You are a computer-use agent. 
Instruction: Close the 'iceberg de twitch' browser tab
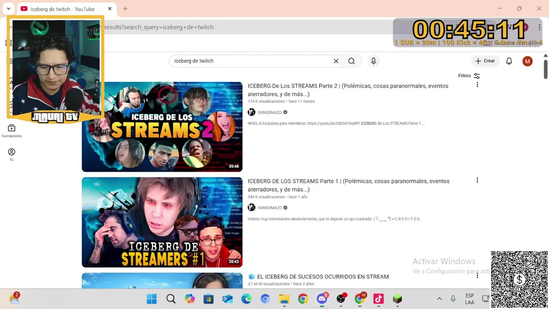(110, 9)
